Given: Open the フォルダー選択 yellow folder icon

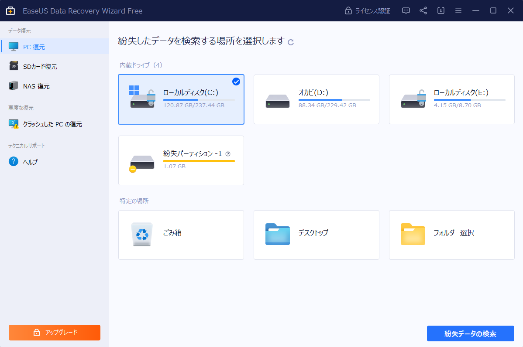Looking at the screenshot, I should 413,235.
